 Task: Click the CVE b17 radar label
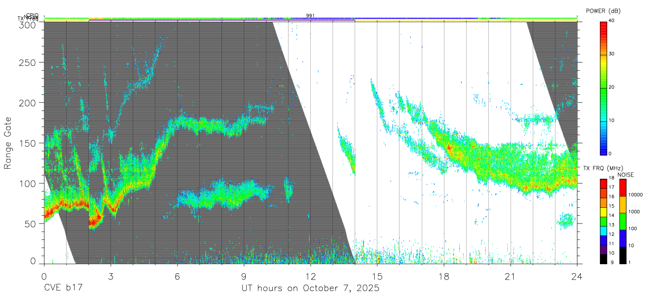tap(63, 288)
